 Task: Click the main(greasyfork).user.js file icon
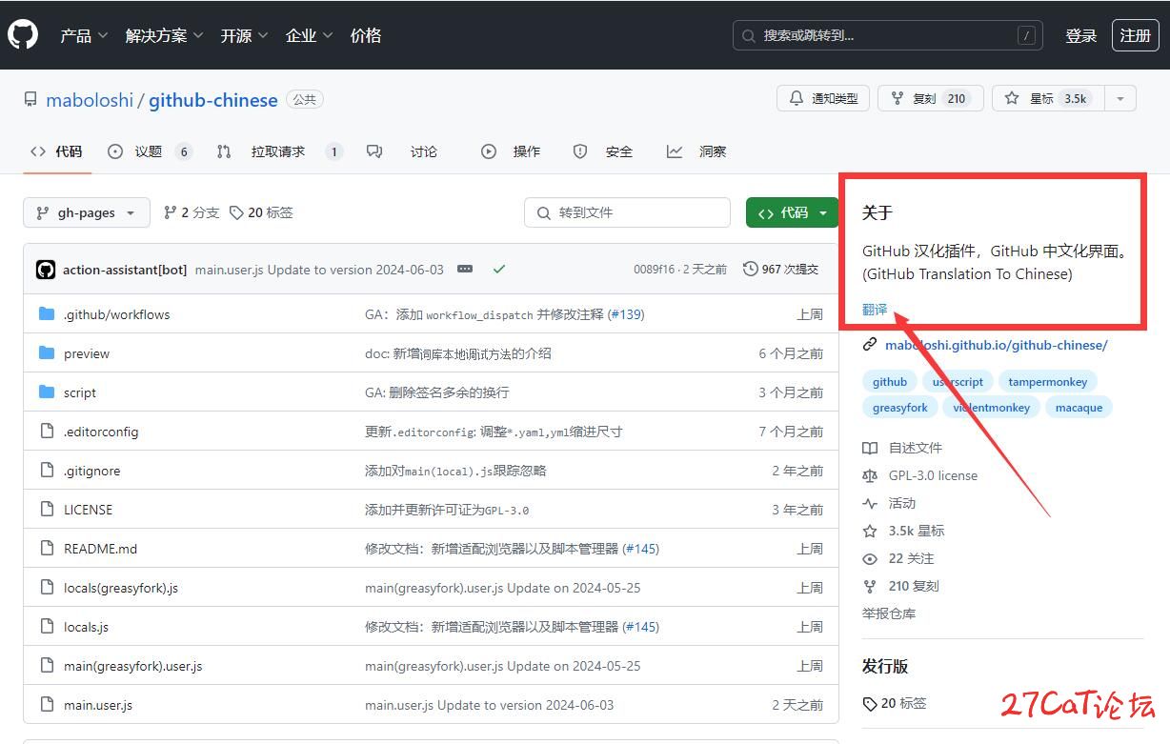[47, 665]
